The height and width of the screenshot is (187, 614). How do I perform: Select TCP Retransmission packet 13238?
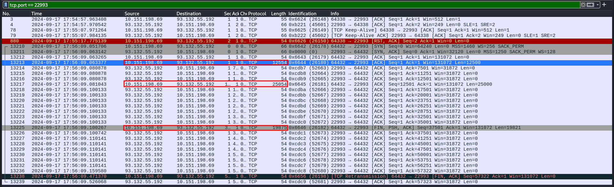tap(384, 176)
